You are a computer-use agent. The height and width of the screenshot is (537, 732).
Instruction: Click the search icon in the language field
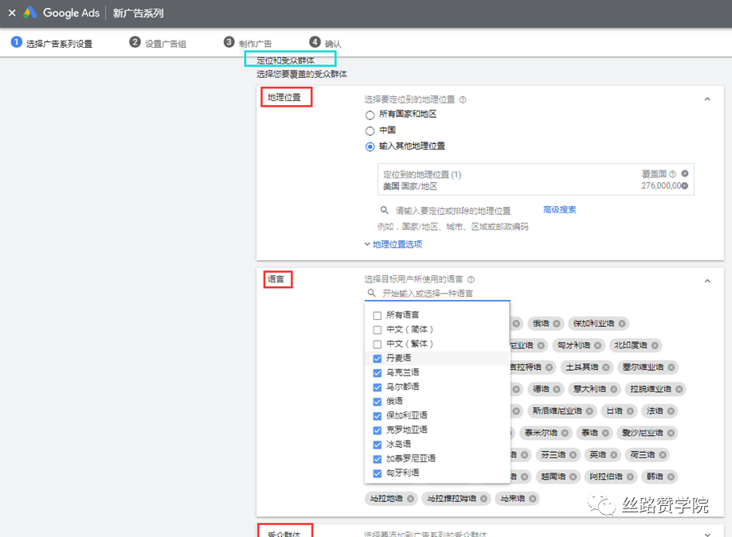point(371,292)
